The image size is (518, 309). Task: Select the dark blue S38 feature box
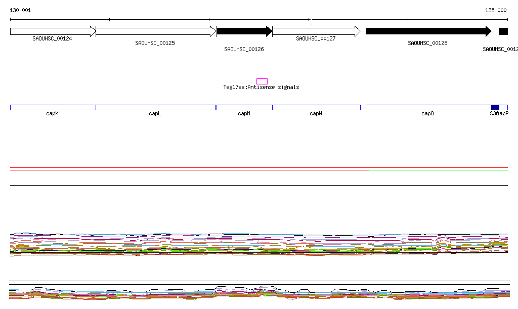click(495, 107)
